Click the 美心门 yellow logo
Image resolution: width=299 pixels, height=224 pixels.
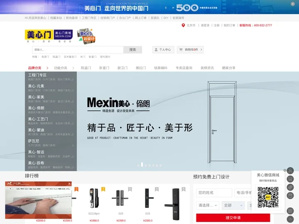pos(39,34)
